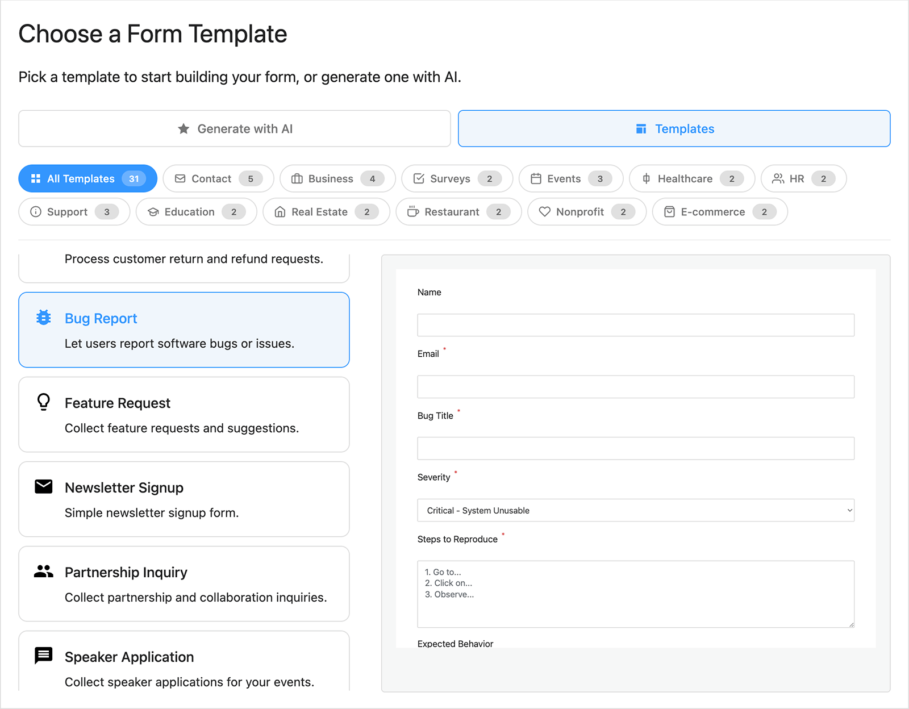Switch to the Generate with AI tab
The width and height of the screenshot is (909, 709).
tap(234, 128)
